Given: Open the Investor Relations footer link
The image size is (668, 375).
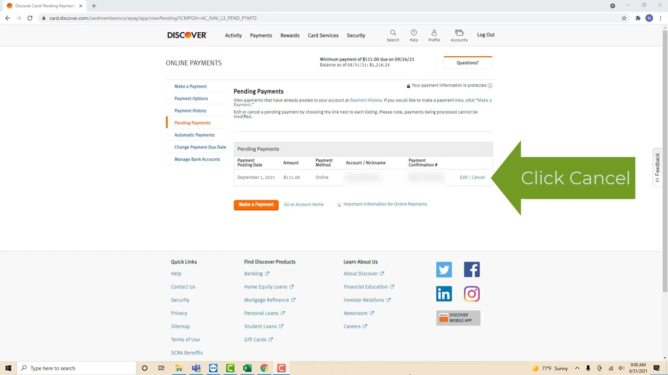Looking at the screenshot, I should [367, 300].
